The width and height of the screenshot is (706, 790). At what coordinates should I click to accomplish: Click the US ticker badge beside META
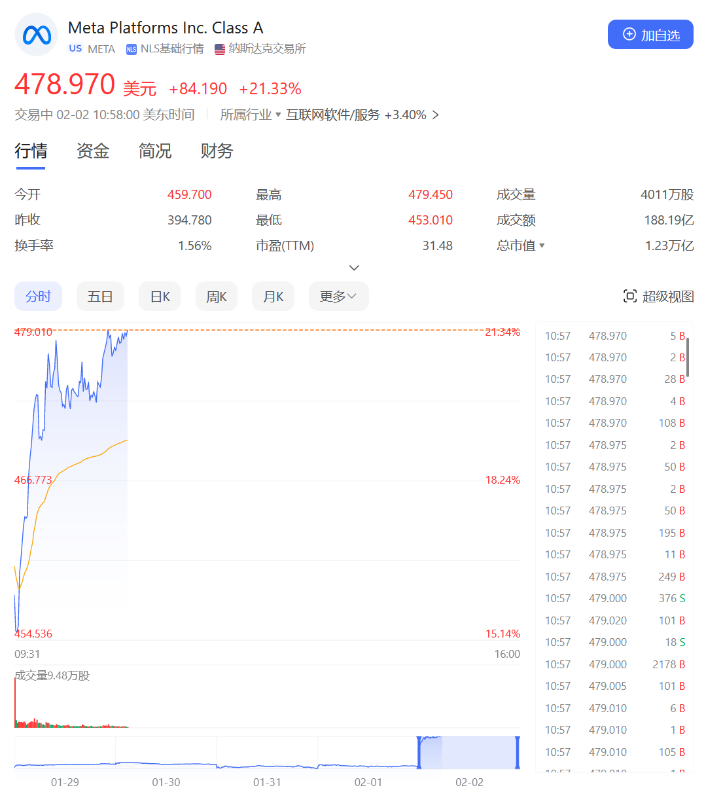[x=75, y=48]
